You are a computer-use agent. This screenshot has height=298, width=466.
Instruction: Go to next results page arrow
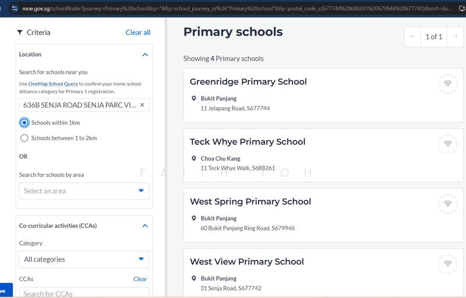[455, 37]
